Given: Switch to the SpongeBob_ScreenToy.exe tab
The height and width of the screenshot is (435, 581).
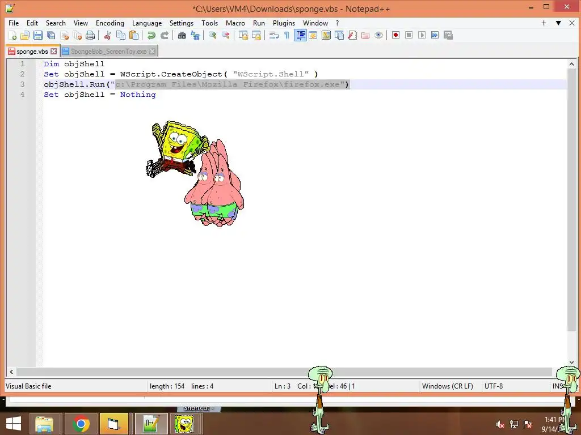Looking at the screenshot, I should click(x=108, y=52).
